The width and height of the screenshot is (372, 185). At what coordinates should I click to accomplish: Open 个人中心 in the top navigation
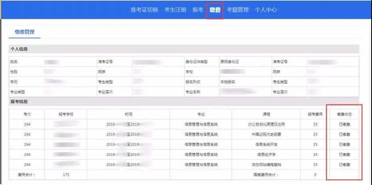coord(266,10)
